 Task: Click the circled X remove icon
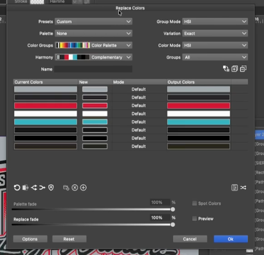point(75,188)
